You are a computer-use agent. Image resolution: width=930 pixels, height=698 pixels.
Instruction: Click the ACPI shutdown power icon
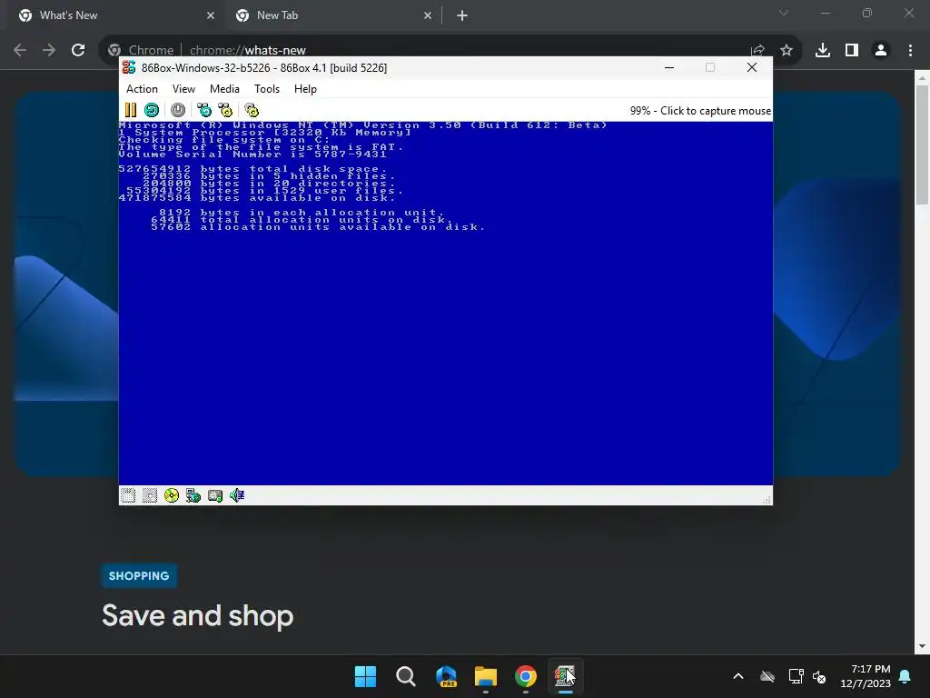pyautogui.click(x=178, y=110)
